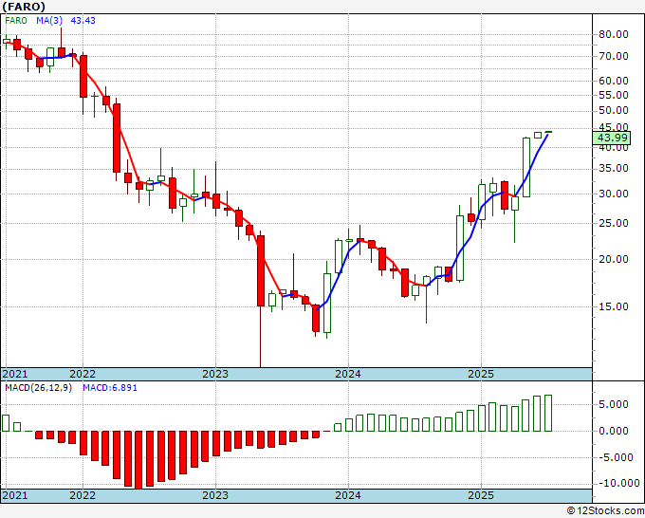Click the tall green candle below 43.99

526,167
